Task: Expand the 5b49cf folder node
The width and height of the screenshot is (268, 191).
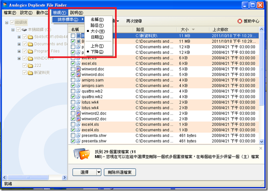Action: click(19, 37)
